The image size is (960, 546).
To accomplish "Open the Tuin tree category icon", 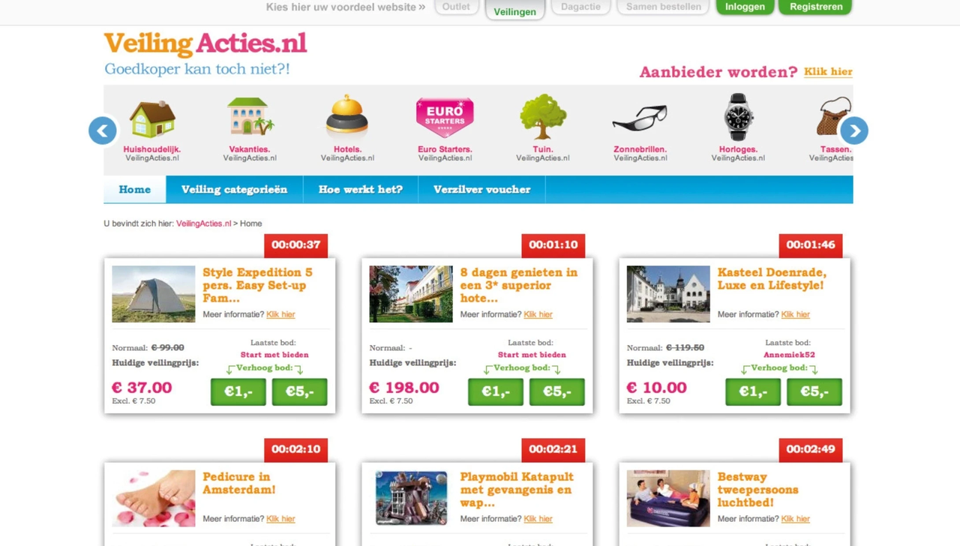I will (543, 117).
